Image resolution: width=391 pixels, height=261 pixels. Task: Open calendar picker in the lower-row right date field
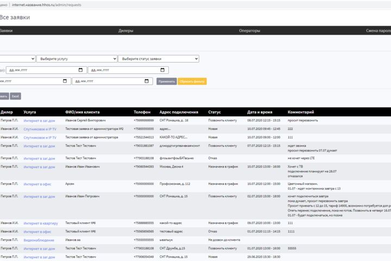[x=147, y=81]
